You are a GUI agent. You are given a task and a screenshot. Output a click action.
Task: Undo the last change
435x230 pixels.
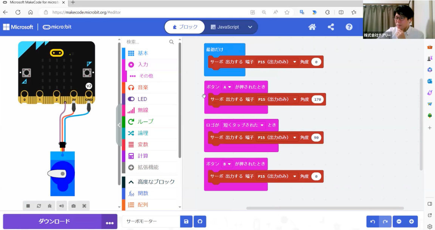373,221
